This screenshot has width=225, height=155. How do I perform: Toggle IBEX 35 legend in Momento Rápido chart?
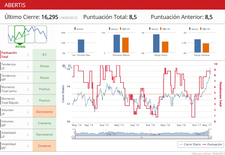click(125, 29)
